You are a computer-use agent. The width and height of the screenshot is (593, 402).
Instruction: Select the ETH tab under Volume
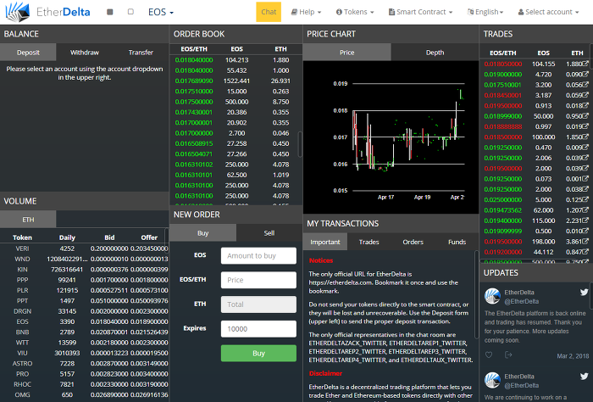[x=28, y=220]
